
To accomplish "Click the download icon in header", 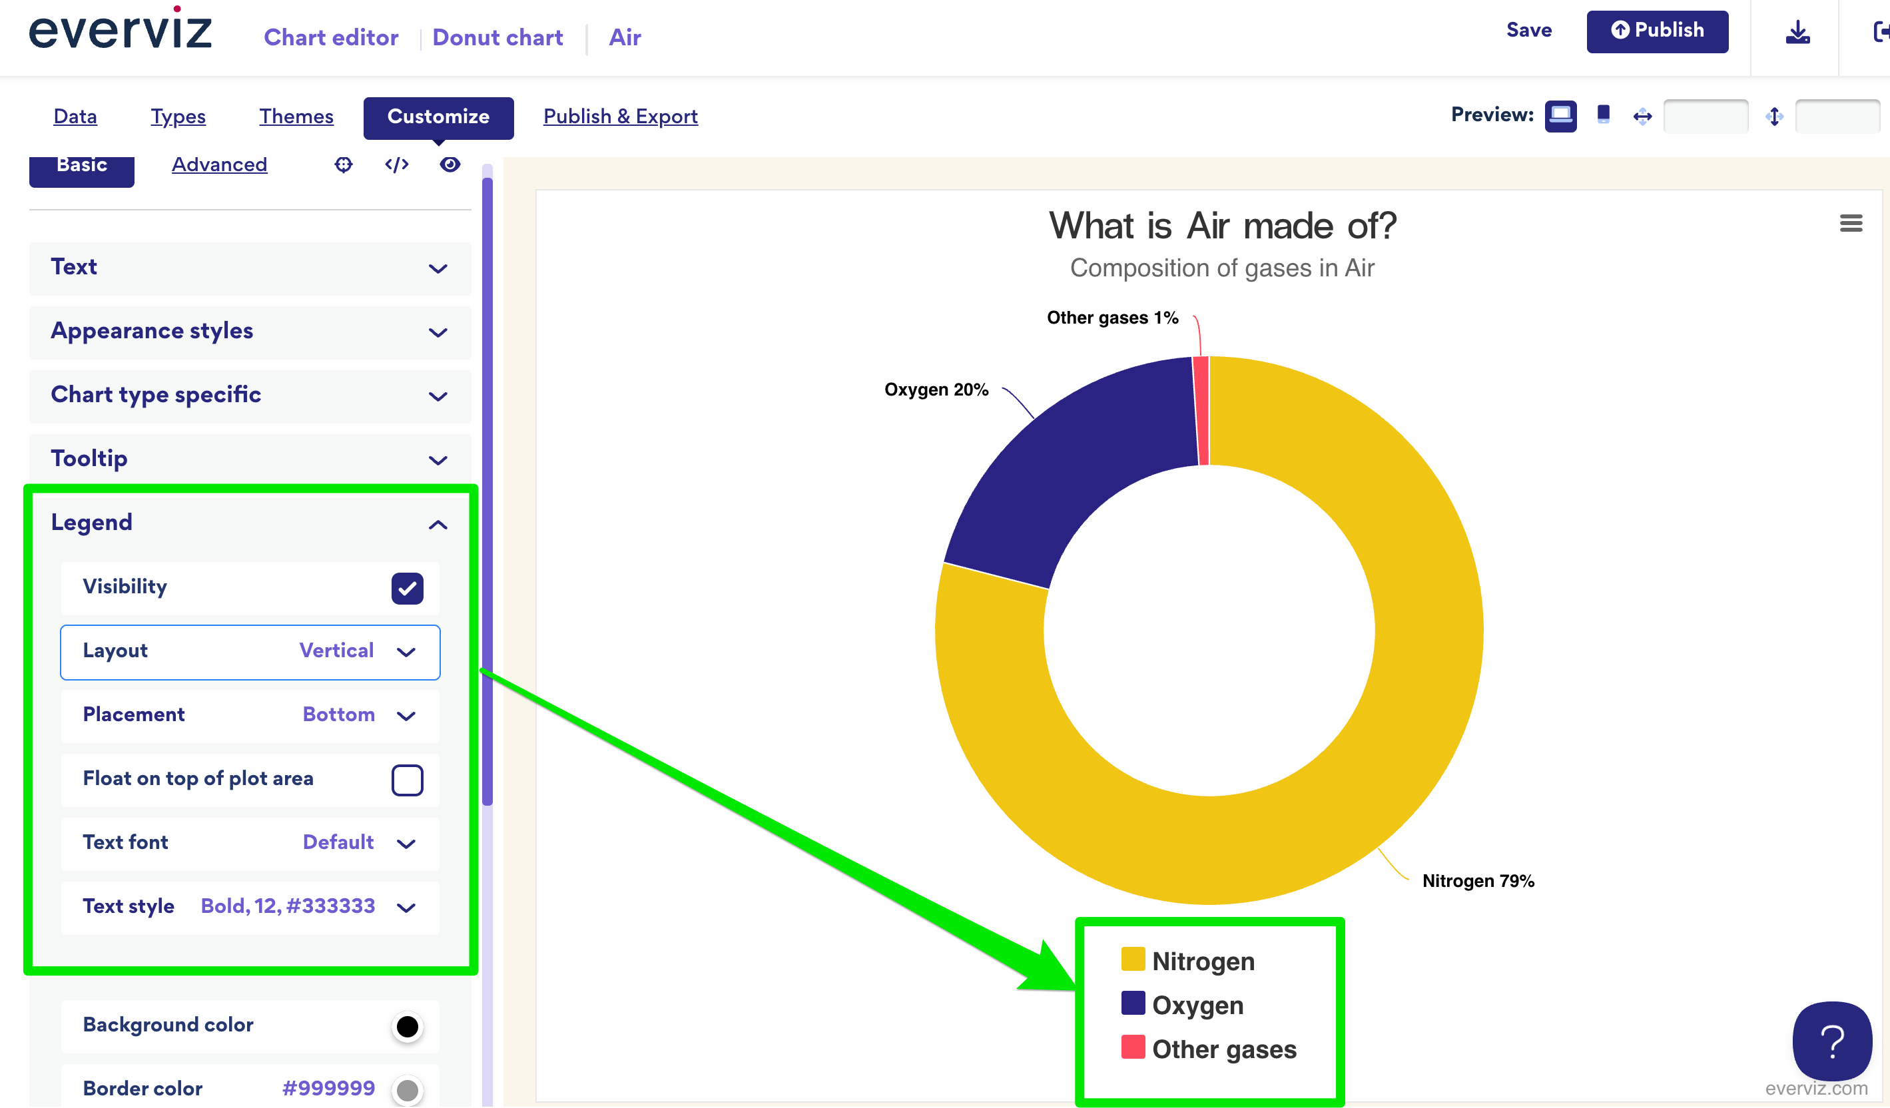I will [1797, 32].
